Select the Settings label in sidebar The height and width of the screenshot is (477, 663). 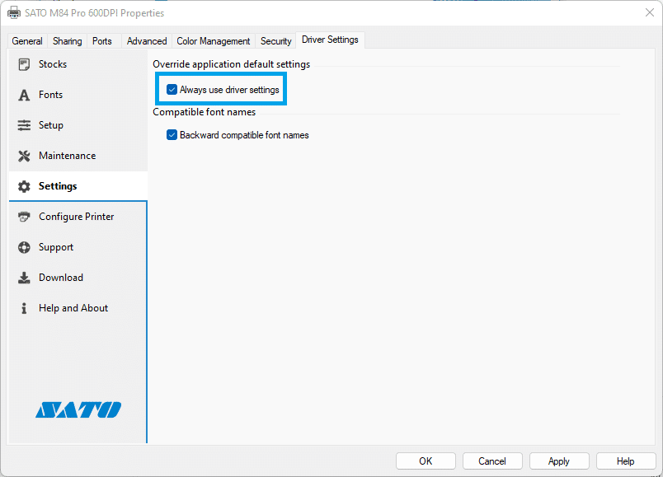coord(58,186)
